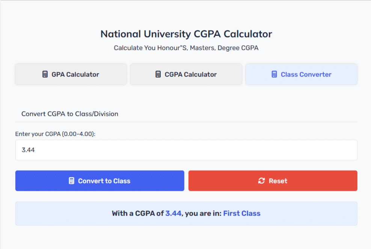
Task: Click the GPA Calculator tab's calculator icon
Action: click(45, 74)
